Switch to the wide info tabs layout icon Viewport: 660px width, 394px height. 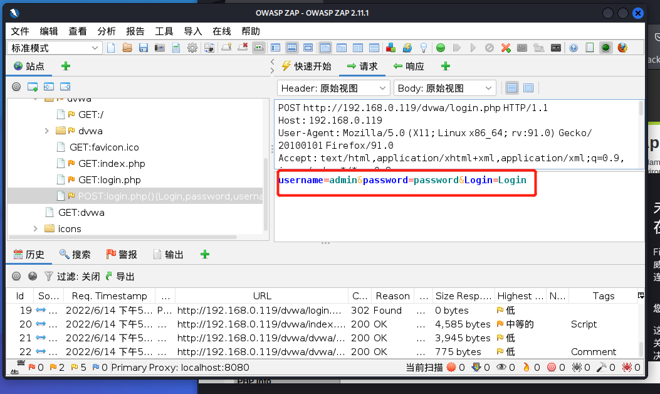coord(291,48)
